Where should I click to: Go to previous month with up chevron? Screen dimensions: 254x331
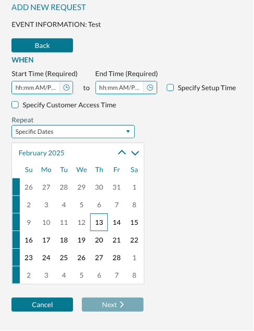122,152
